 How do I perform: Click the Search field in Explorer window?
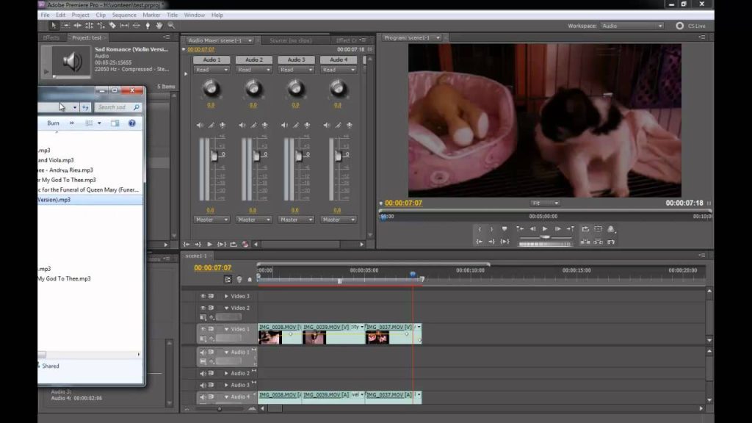click(117, 107)
